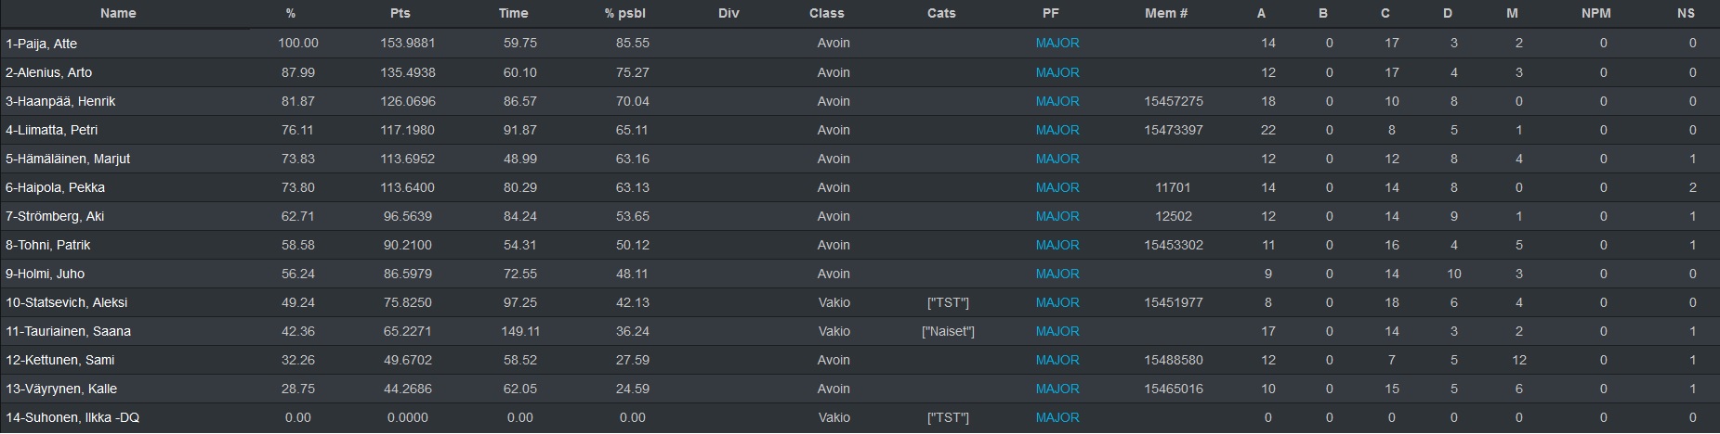Click the Class column header

(x=826, y=13)
